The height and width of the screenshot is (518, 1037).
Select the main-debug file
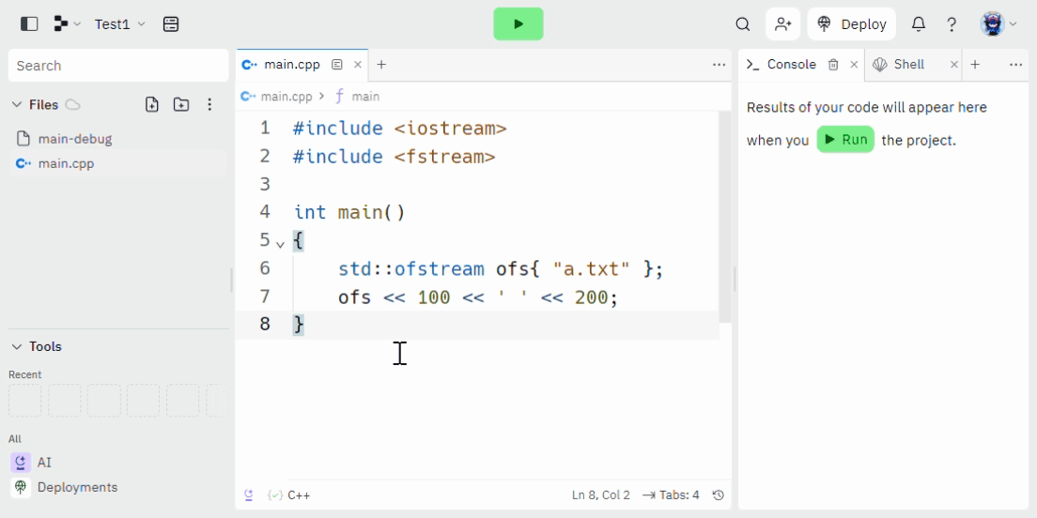coord(118,139)
